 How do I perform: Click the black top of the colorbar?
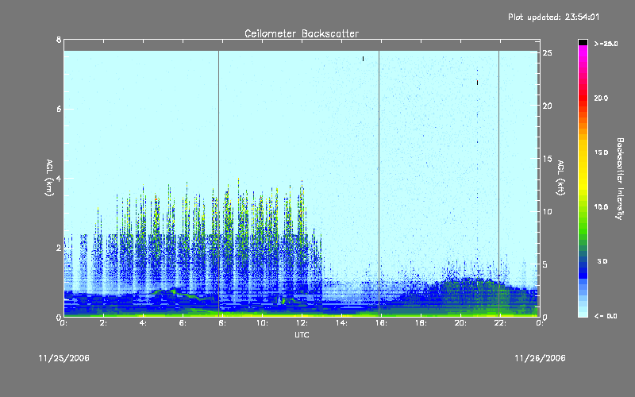583,42
